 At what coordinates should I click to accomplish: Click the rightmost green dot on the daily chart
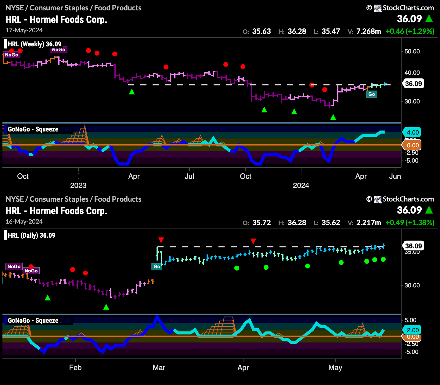point(383,259)
